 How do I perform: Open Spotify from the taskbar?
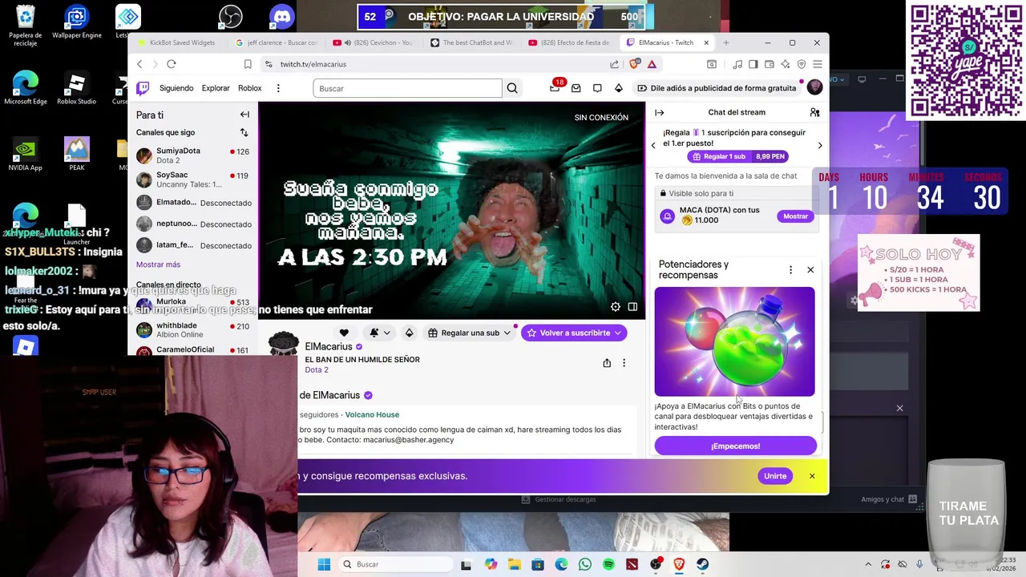(x=608, y=564)
